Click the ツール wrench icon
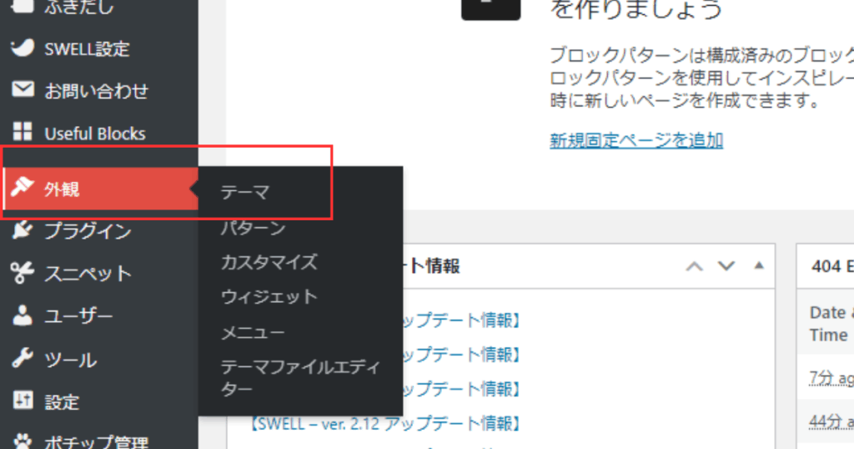The width and height of the screenshot is (854, 449). point(23,358)
